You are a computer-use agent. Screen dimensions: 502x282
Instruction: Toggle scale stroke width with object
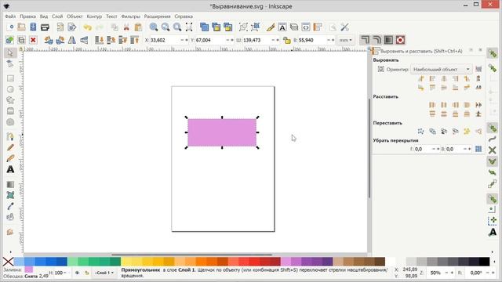pyautogui.click(x=365, y=40)
